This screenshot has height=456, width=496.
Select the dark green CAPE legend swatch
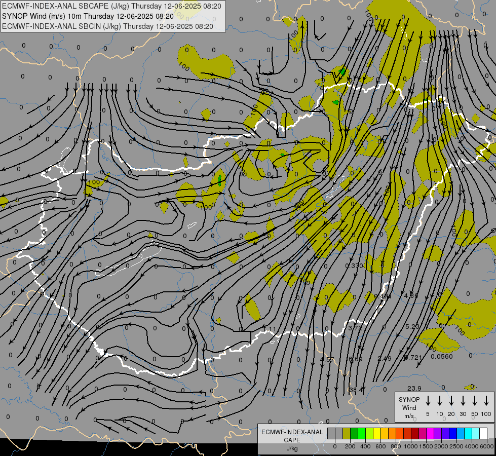pos(354,433)
